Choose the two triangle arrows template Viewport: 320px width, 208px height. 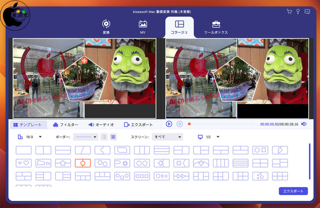pos(181,176)
